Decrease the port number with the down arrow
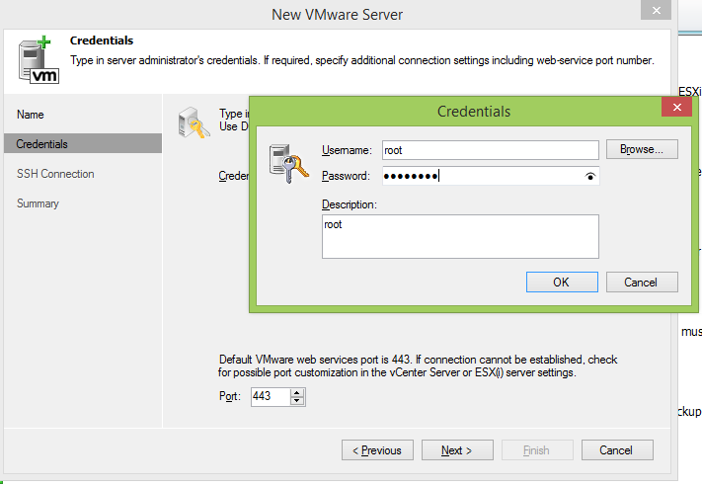Image resolution: width=702 pixels, height=486 pixels. 298,401
